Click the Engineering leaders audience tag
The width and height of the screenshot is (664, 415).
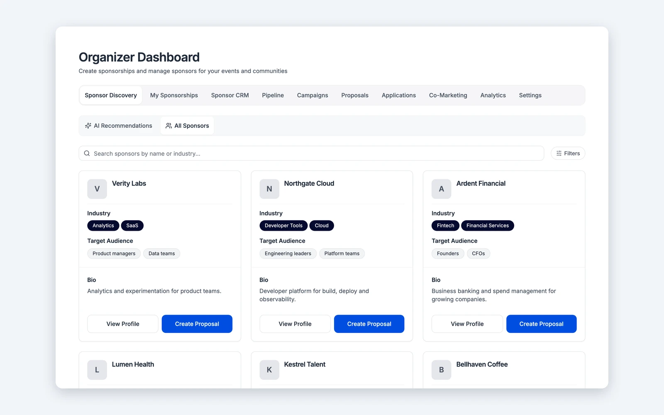[x=288, y=254]
